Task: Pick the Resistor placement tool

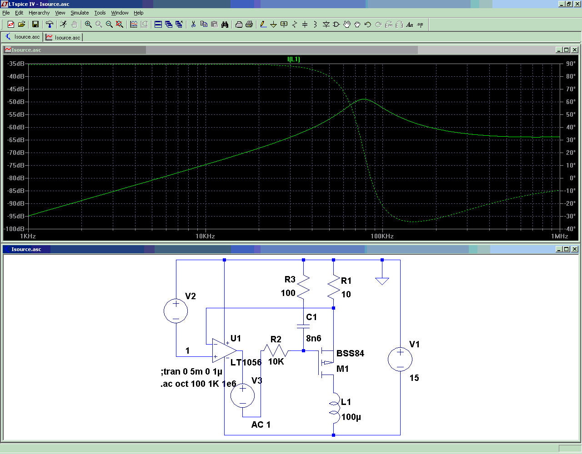Action: (x=295, y=25)
